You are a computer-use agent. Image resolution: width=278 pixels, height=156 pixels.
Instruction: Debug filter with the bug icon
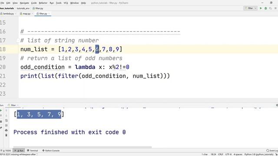tap(265, 8)
